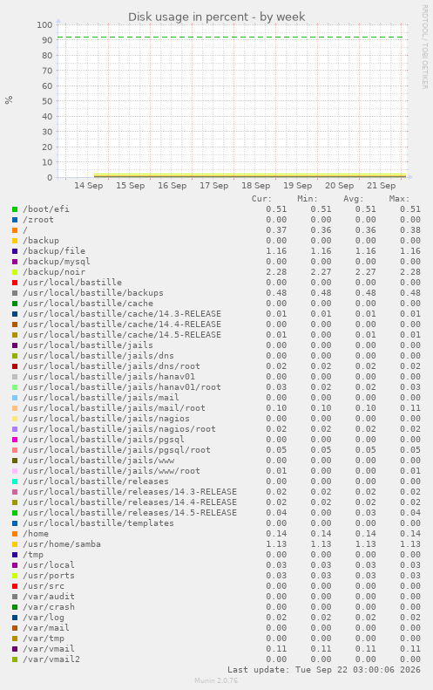Click Cur value 2.28 in /backup/noir row
Viewport: 433px width, 690px height.
pyautogui.click(x=276, y=272)
